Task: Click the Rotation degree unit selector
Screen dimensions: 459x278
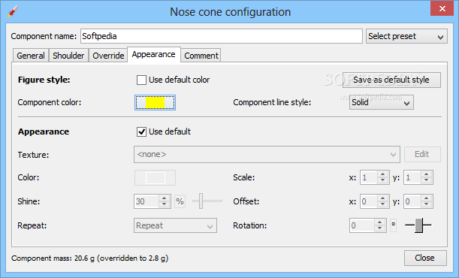Action: pyautogui.click(x=394, y=225)
